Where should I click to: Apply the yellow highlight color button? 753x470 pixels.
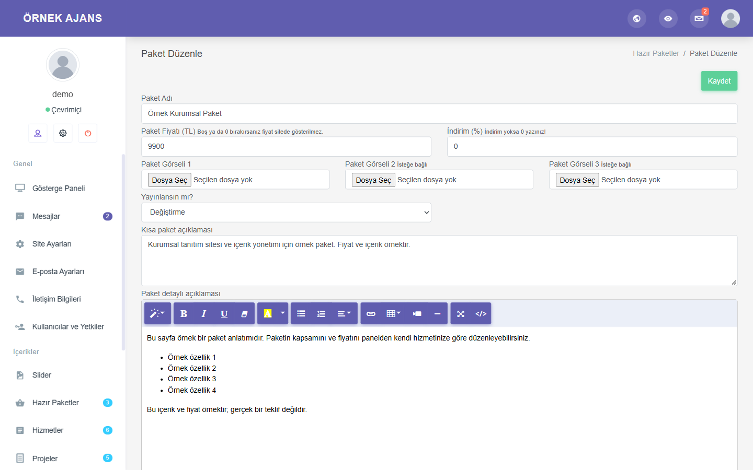(268, 313)
